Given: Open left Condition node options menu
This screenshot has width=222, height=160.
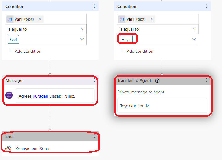Looking at the screenshot, I should coord(94,6).
